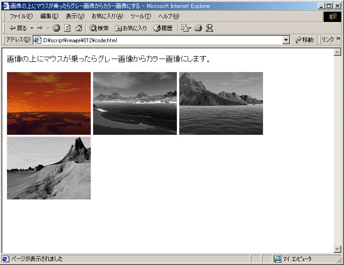The height and width of the screenshot is (265, 344).
Task: Click the Mail toolbar icon
Action: (186, 28)
